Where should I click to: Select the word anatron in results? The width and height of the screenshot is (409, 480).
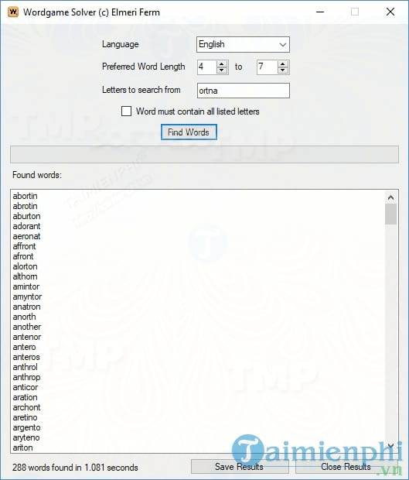(x=26, y=307)
